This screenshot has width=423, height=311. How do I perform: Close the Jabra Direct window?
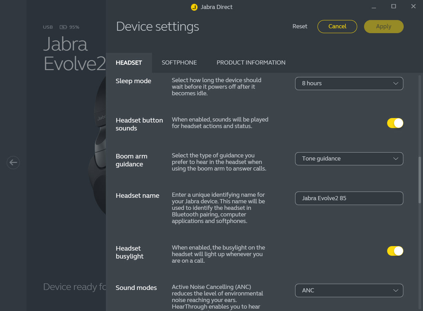pyautogui.click(x=413, y=7)
